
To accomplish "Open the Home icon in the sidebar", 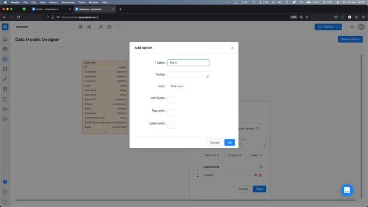I will (5, 39).
